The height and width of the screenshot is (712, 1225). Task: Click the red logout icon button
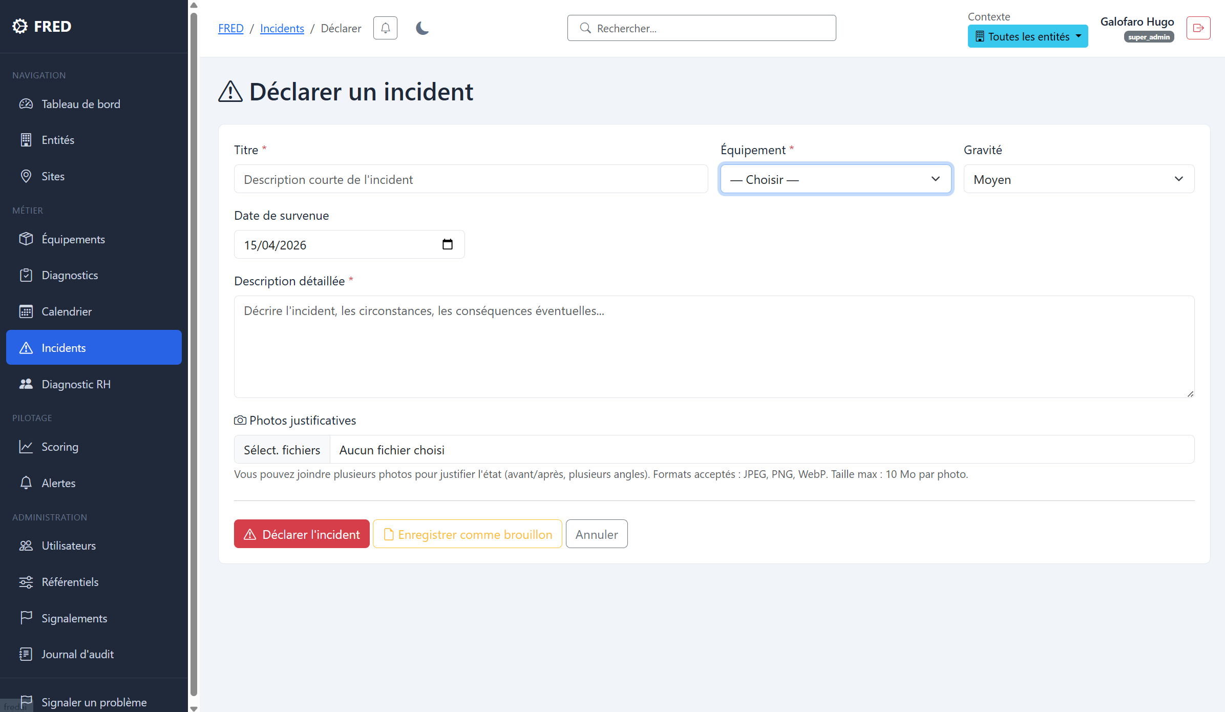coord(1198,28)
